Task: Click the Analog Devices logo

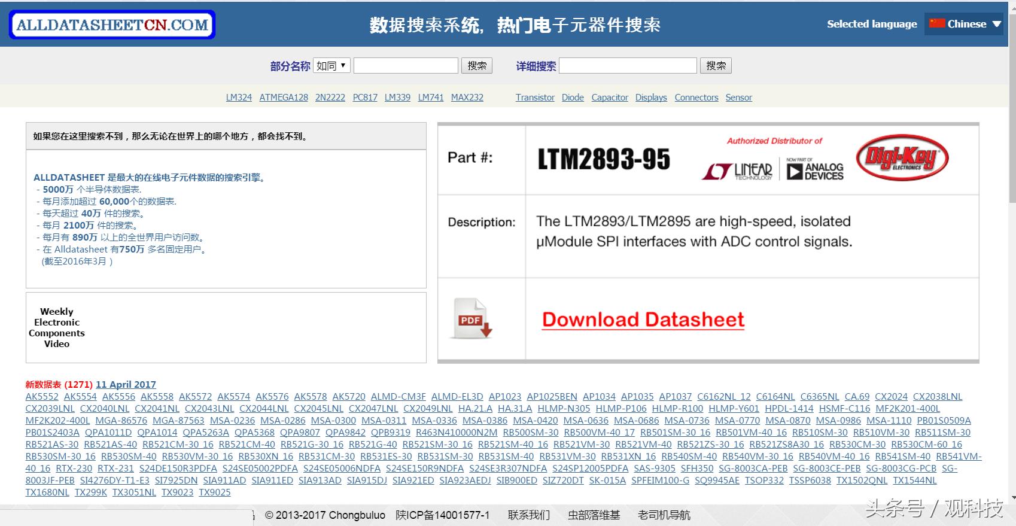Action: click(x=815, y=170)
